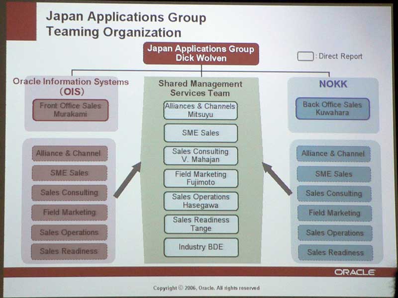
Task: Click the Sales Readiness Tange box
Action: tap(201, 224)
